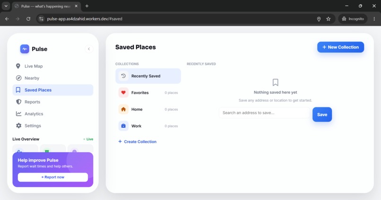Click the Live Overview heading

click(x=26, y=139)
